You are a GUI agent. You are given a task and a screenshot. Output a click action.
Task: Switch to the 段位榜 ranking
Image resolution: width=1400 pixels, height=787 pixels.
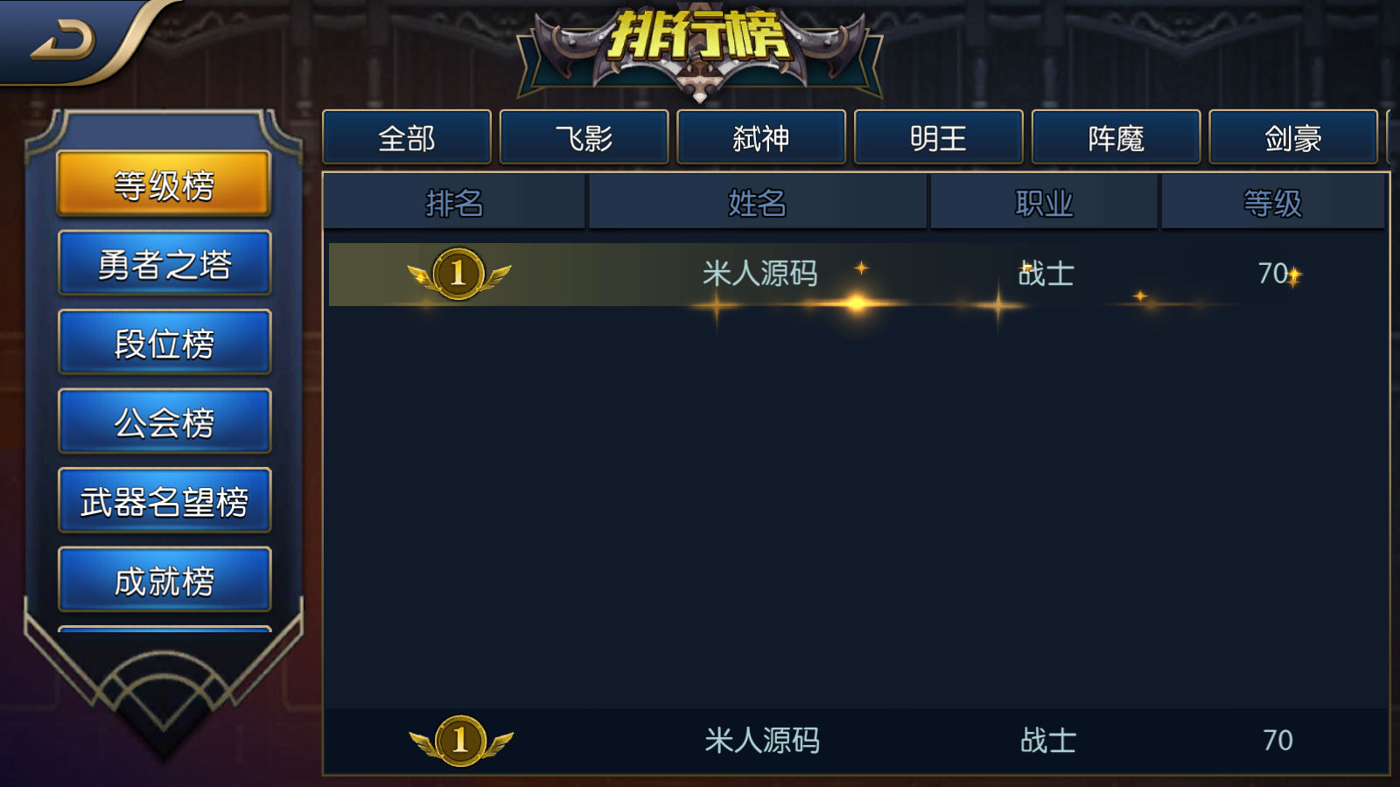click(x=164, y=342)
